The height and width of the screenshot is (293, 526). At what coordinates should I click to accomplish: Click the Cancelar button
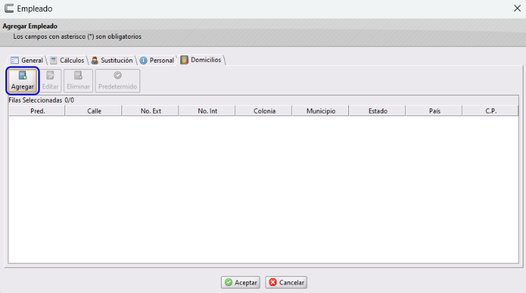(286, 282)
